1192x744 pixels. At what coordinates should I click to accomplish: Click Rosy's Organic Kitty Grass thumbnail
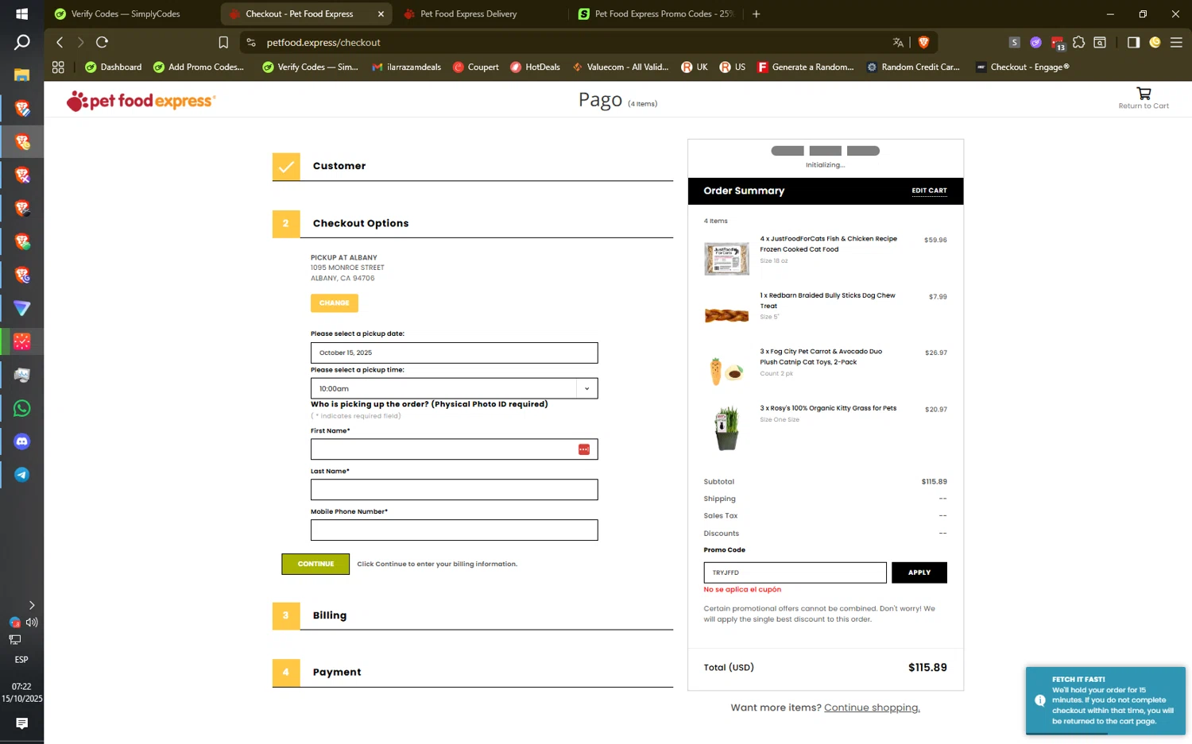726,428
